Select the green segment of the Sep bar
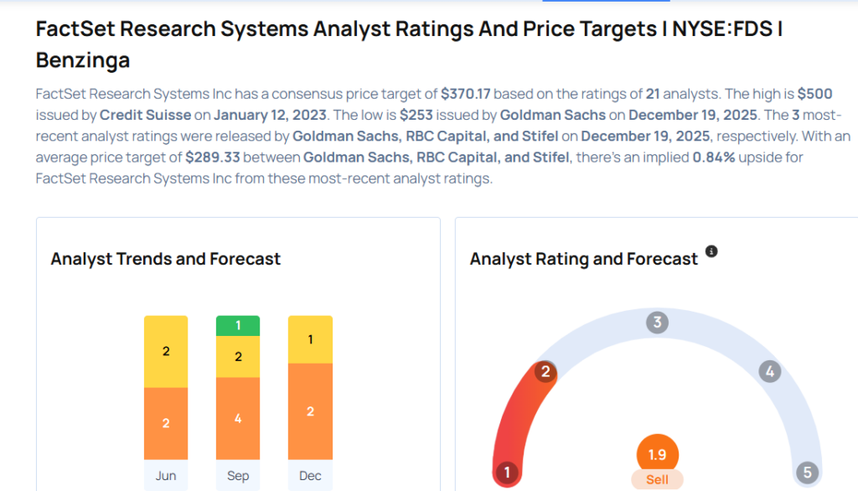Image resolution: width=858 pixels, height=491 pixels. click(238, 326)
